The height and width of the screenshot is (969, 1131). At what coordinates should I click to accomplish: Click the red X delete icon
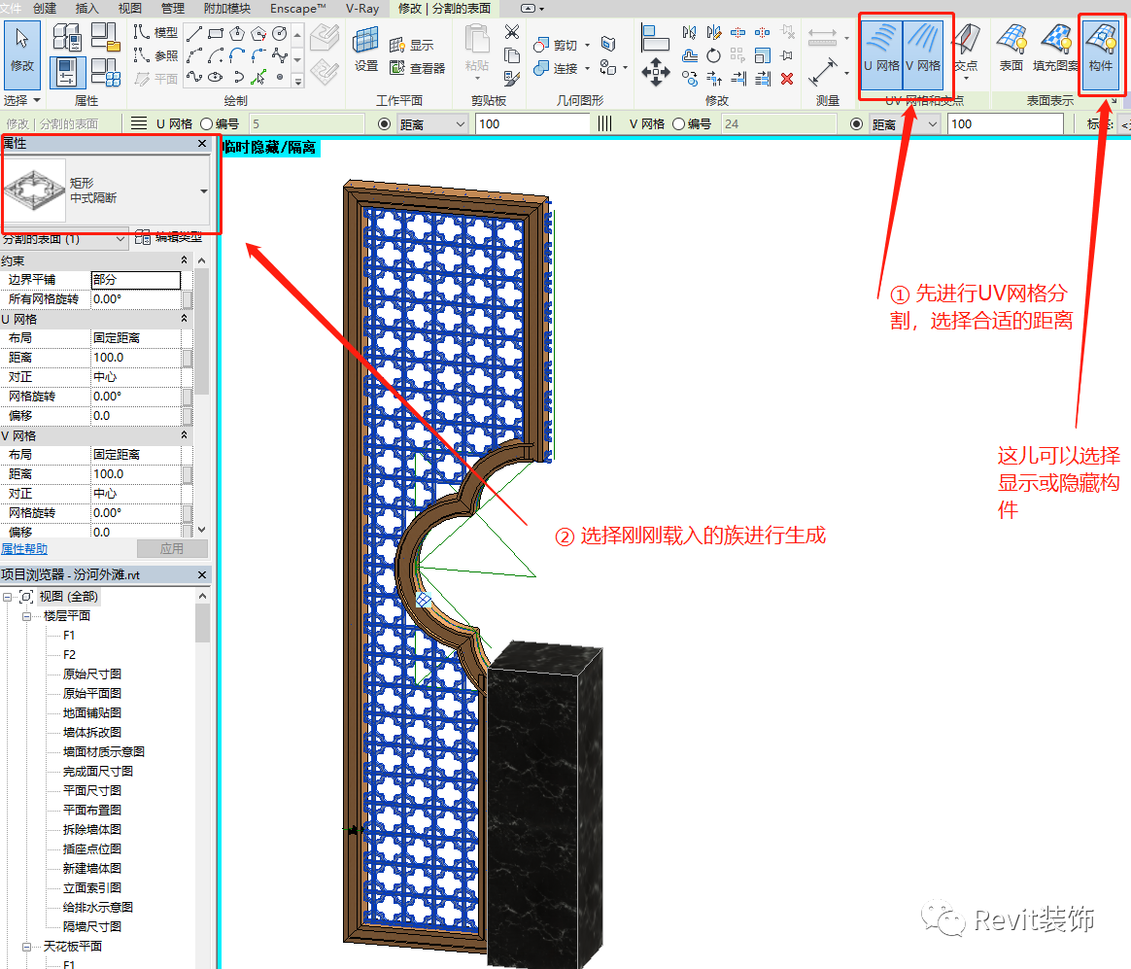click(787, 78)
